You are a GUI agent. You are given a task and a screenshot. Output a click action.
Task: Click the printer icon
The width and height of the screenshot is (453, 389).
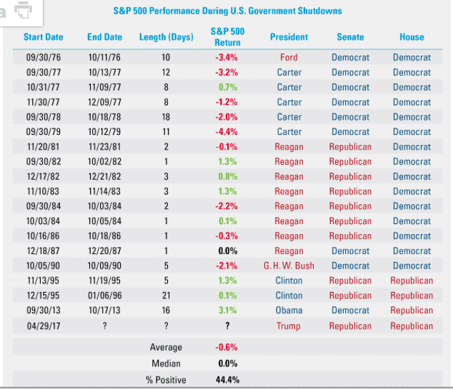click(x=24, y=11)
